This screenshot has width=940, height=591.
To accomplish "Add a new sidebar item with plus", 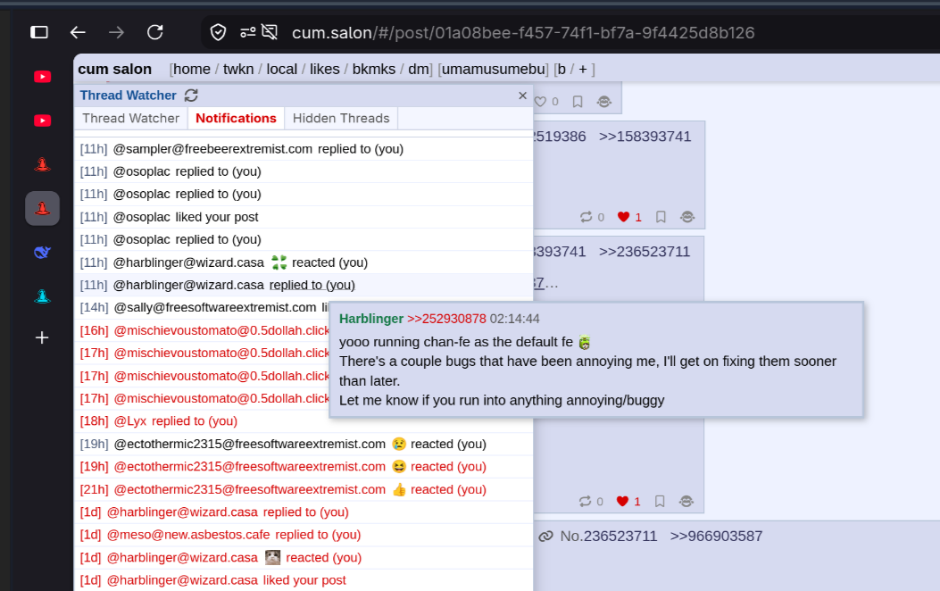I will (42, 337).
